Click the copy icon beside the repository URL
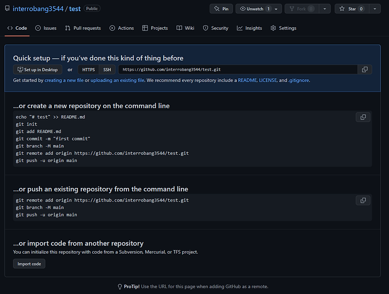 365,69
